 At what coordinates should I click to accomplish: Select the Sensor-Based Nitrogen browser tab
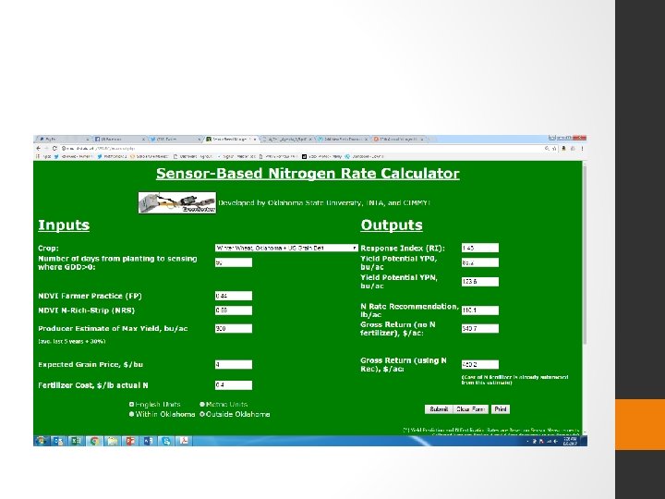231,139
